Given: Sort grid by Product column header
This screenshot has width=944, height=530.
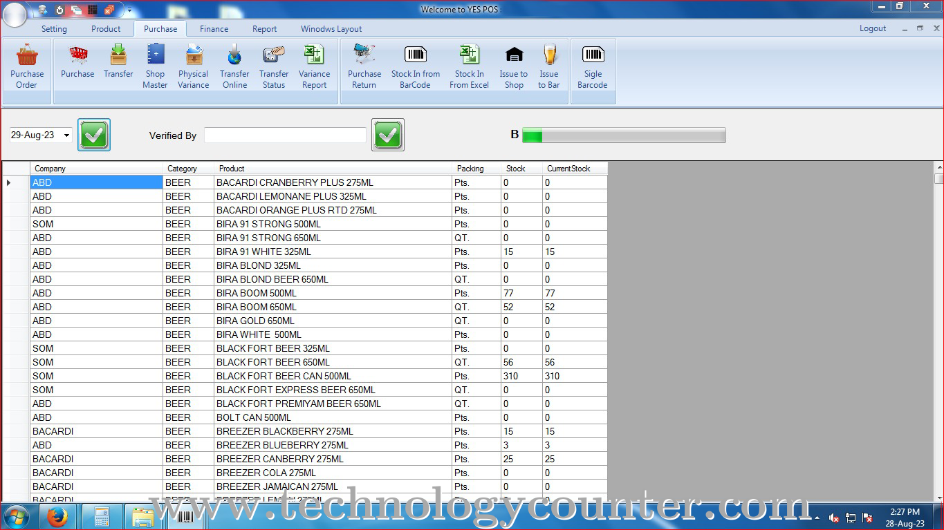Looking at the screenshot, I should tap(333, 169).
